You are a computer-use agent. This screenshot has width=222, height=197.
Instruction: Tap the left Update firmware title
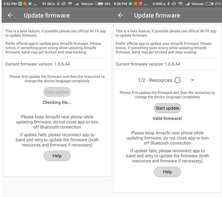coord(47,16)
